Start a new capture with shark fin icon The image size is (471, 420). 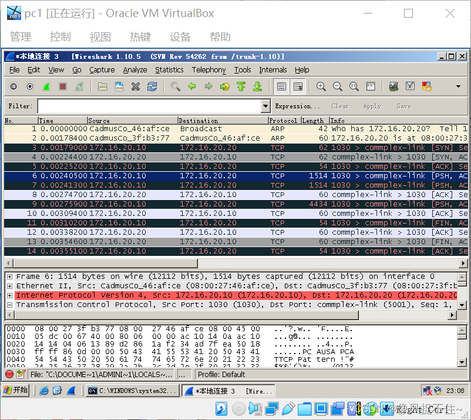point(46,86)
